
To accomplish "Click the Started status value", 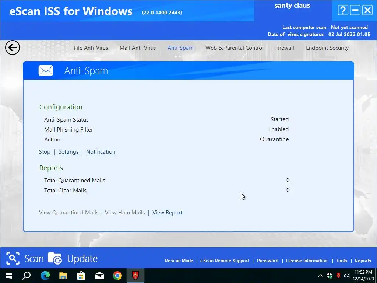I will [280, 119].
